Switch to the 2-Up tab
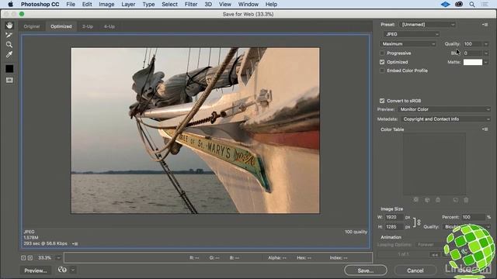 coord(88,26)
